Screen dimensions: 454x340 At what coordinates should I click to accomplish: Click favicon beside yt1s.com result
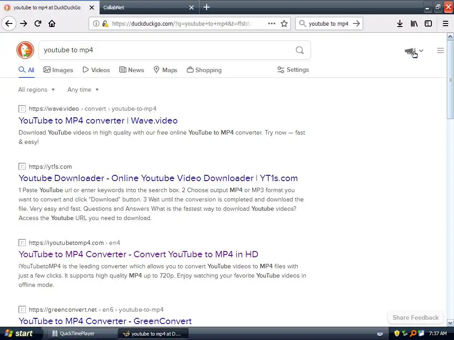click(x=22, y=166)
